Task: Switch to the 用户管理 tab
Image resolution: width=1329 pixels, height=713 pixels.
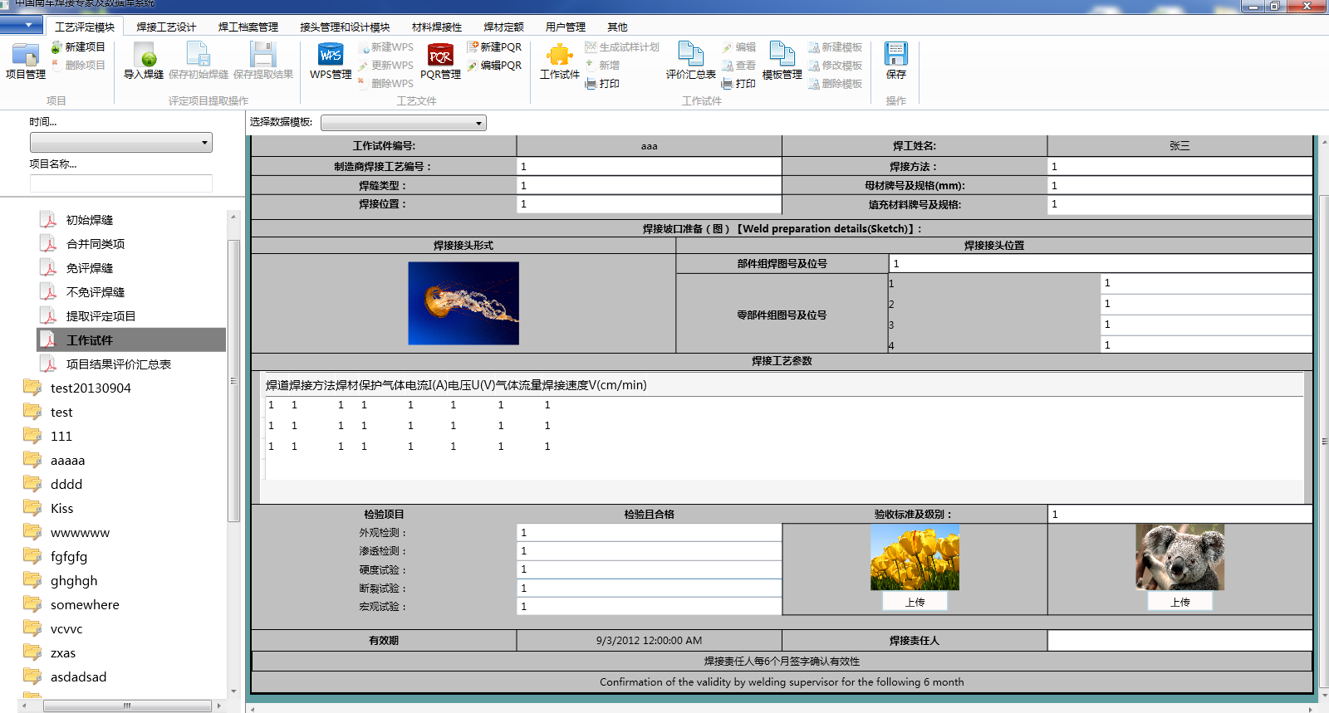Action: (565, 27)
